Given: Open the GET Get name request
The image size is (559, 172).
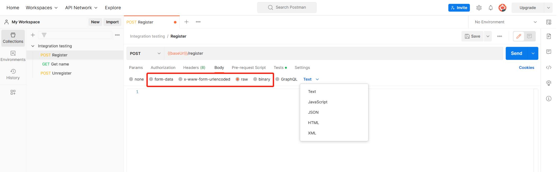Looking at the screenshot, I should (x=56, y=64).
